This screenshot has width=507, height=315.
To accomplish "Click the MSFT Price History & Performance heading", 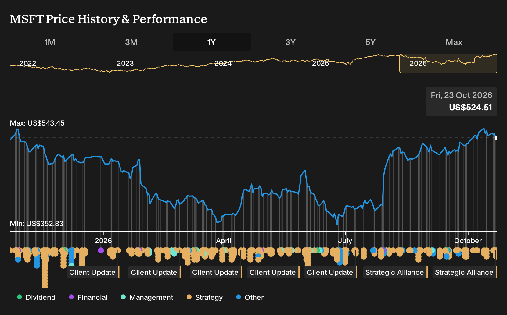I will [x=108, y=19].
